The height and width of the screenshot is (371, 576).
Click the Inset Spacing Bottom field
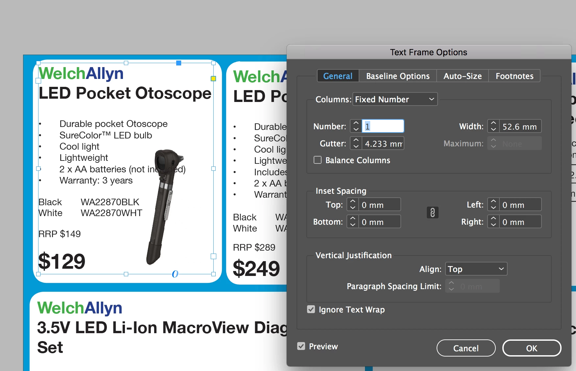point(379,222)
